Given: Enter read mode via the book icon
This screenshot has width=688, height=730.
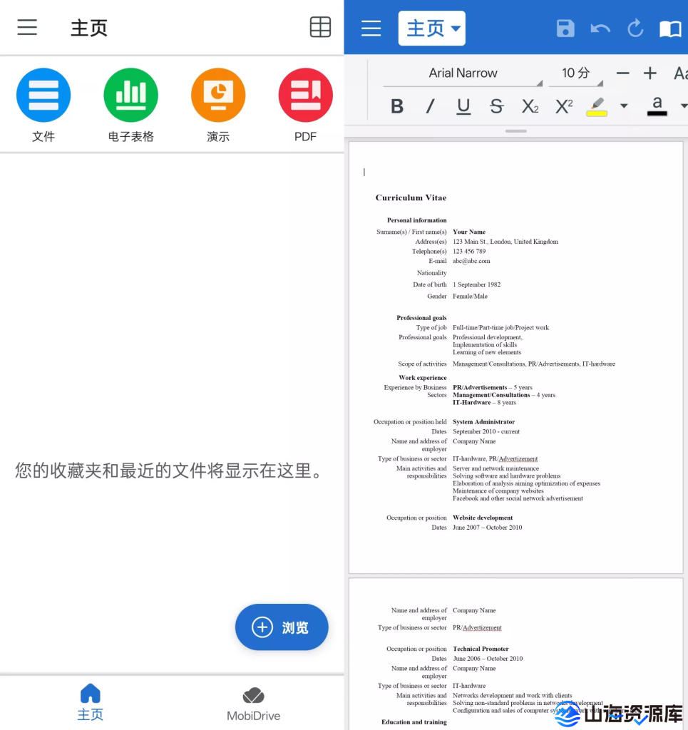Looking at the screenshot, I should pyautogui.click(x=669, y=29).
